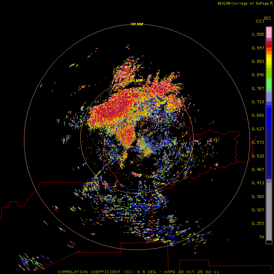Select the 0.893 scale value
Viewport: 274px width, 274px height.
click(x=258, y=61)
